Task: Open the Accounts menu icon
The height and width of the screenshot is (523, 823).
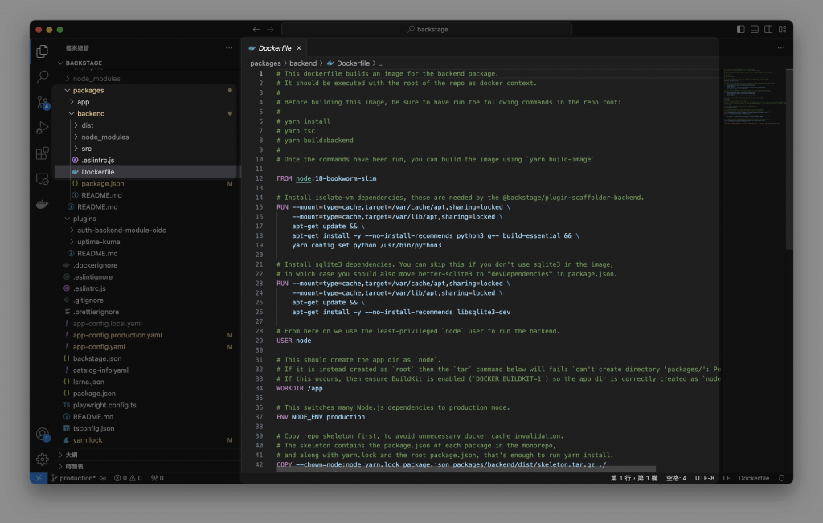Action: coord(42,435)
